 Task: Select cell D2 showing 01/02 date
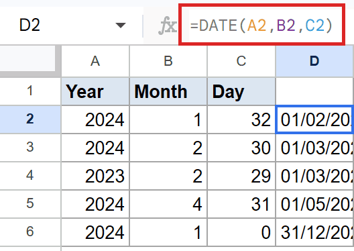point(314,119)
